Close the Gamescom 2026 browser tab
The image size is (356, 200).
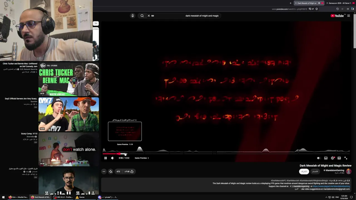tap(327, 3)
